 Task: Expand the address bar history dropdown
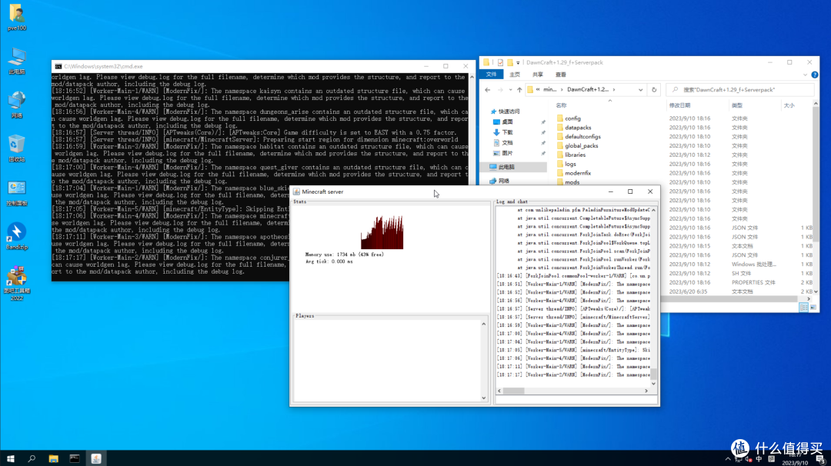(641, 90)
